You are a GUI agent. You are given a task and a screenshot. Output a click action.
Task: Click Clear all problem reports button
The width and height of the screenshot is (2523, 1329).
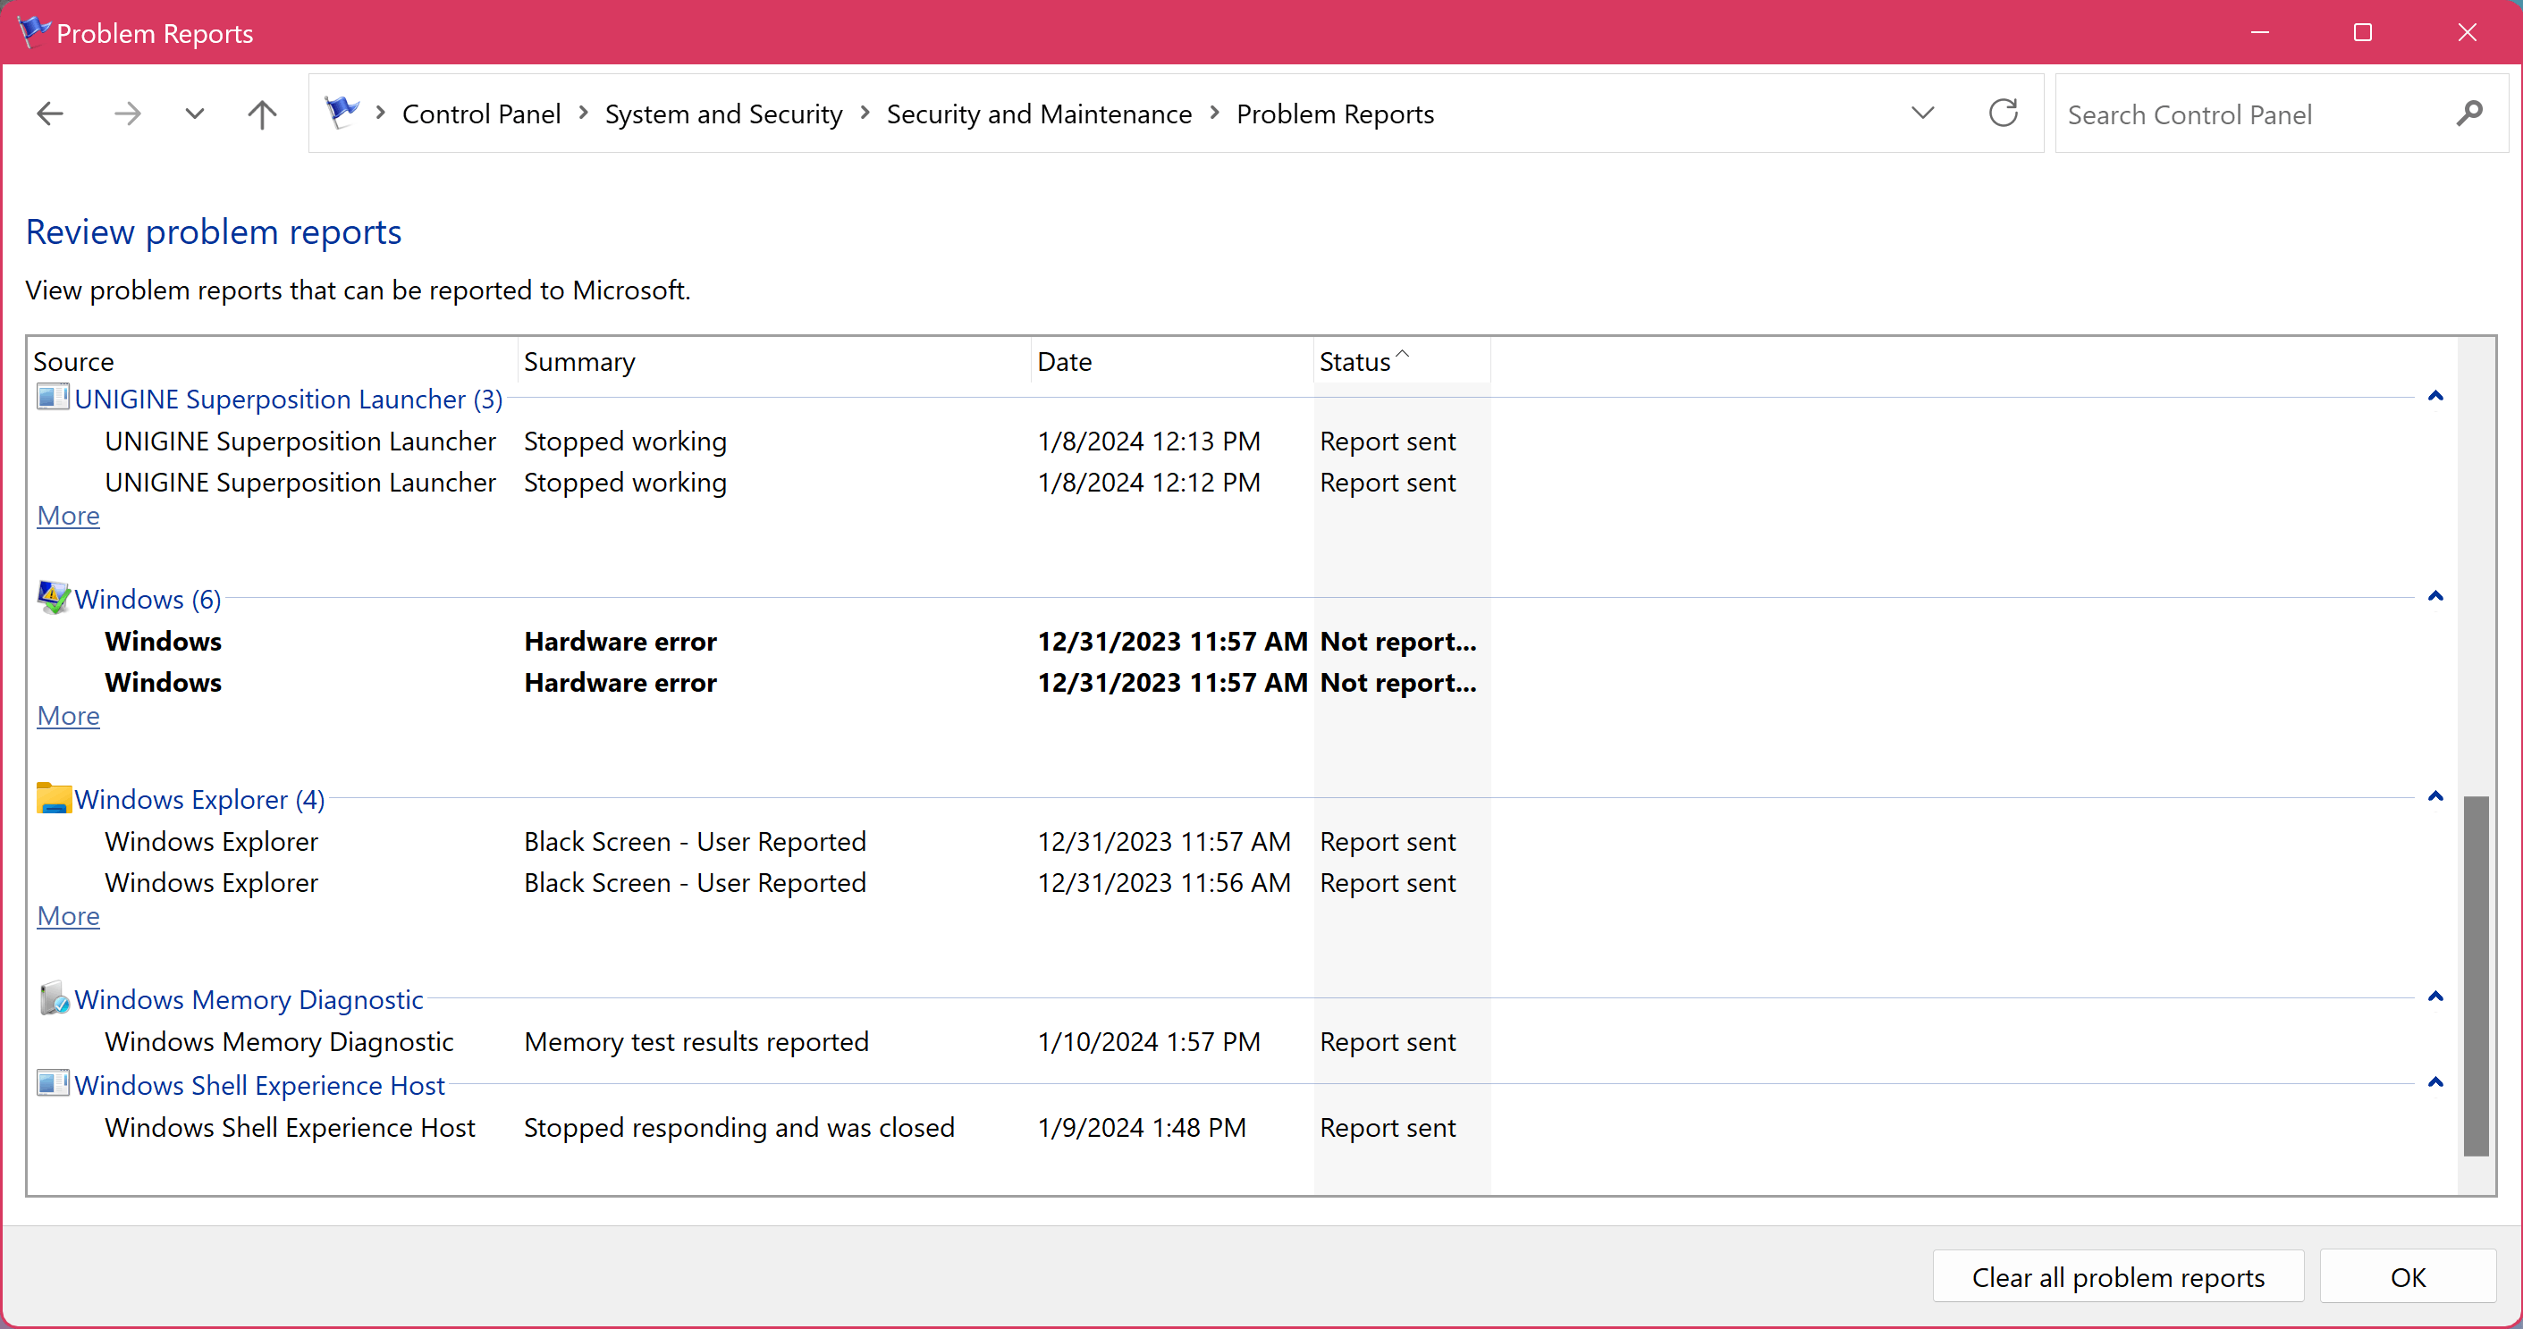2117,1276
